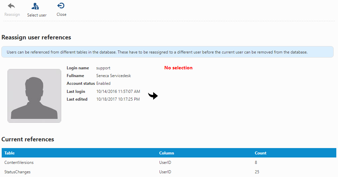Click the Close toolbar icon
338x177 pixels.
coord(61,6)
